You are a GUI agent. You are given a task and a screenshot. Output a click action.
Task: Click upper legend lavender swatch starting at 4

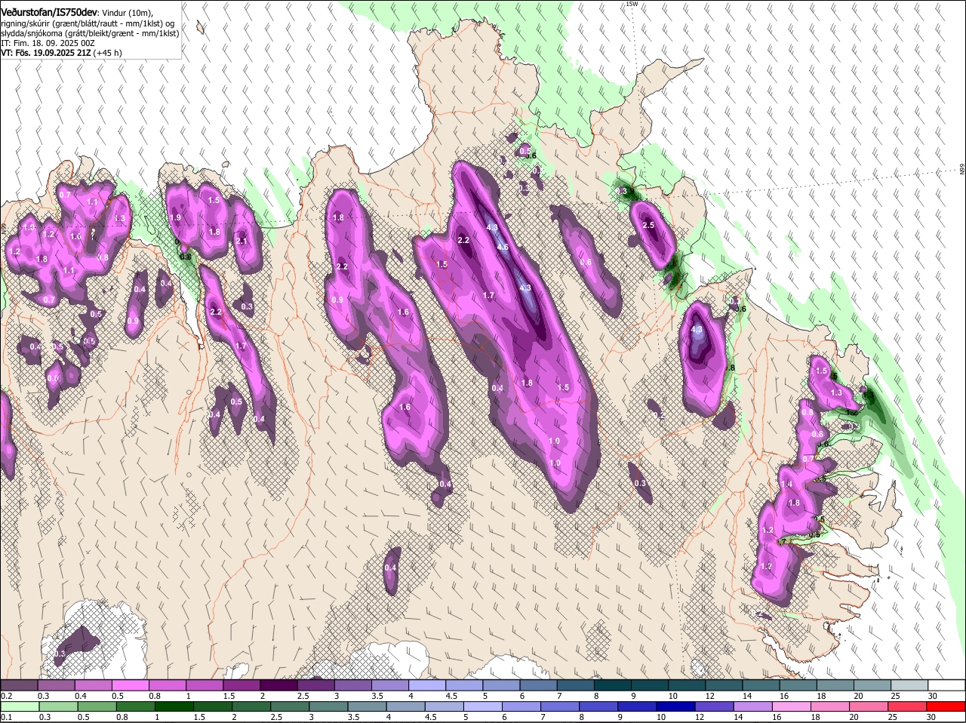coord(427,685)
